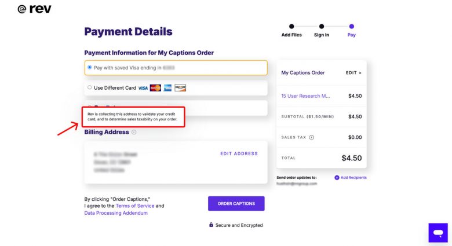Select Use Different Card radio button
Viewport: 452px width, 246px height.
pyautogui.click(x=89, y=88)
